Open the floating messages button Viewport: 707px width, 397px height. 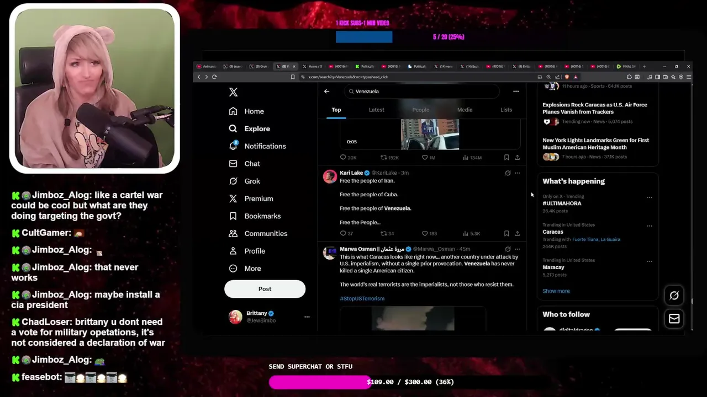[x=674, y=319]
